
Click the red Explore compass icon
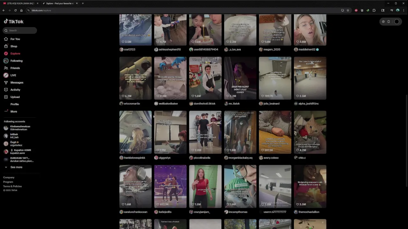pos(6,53)
